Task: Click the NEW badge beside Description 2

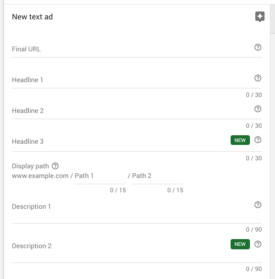Action: [x=240, y=244]
